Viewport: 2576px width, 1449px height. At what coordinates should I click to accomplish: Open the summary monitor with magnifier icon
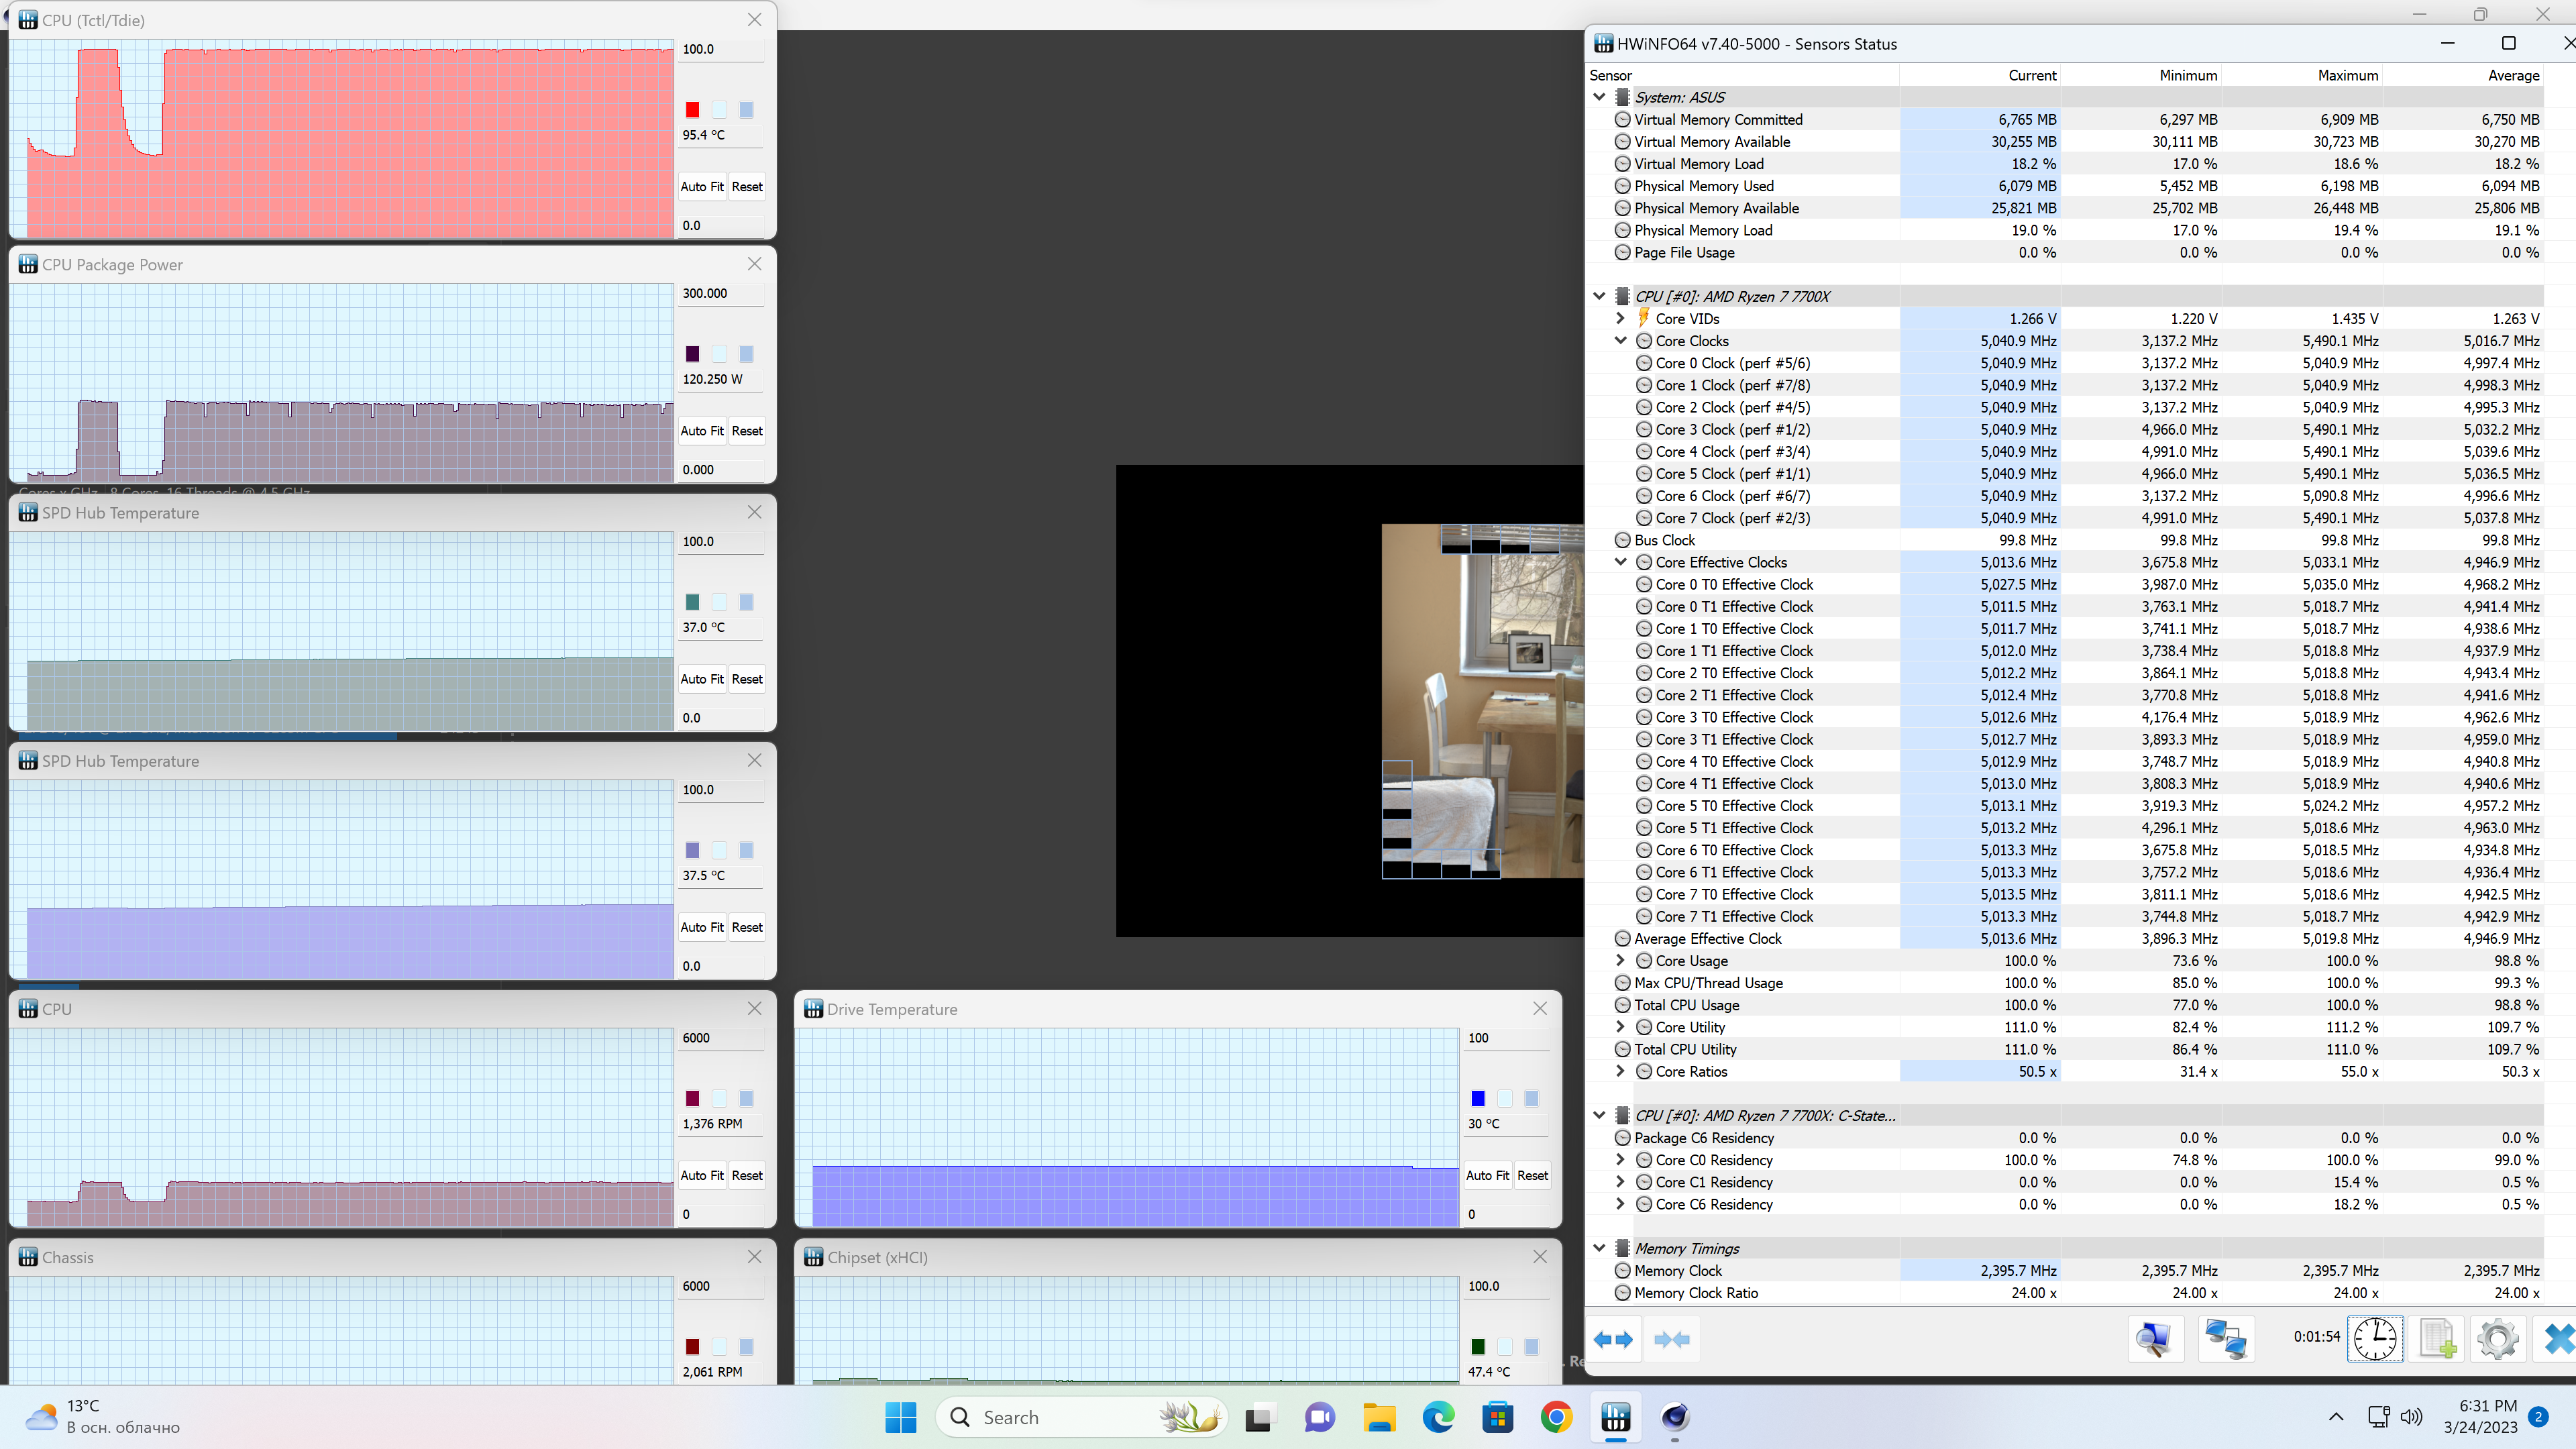click(x=2155, y=1339)
